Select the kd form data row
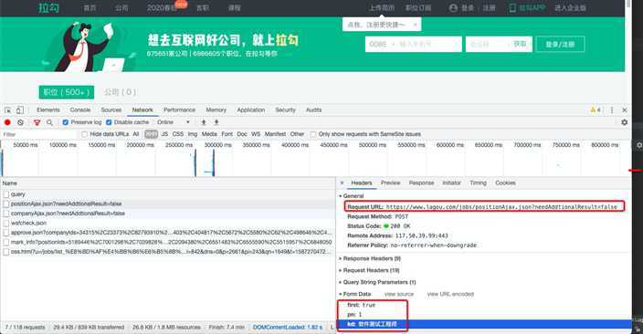Viewport: 643px width, 334px height. pyautogui.click(x=484, y=324)
